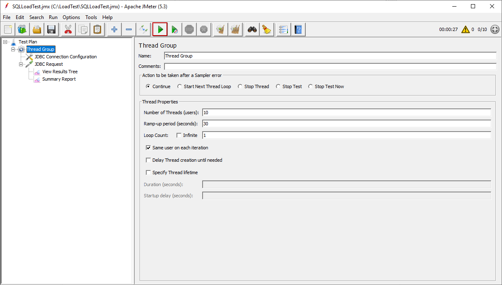Click the 0/10 active threads counter
This screenshot has width=502, height=285.
pos(482,29)
